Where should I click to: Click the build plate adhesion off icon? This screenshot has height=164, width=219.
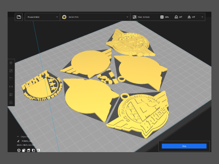click(x=189, y=17)
